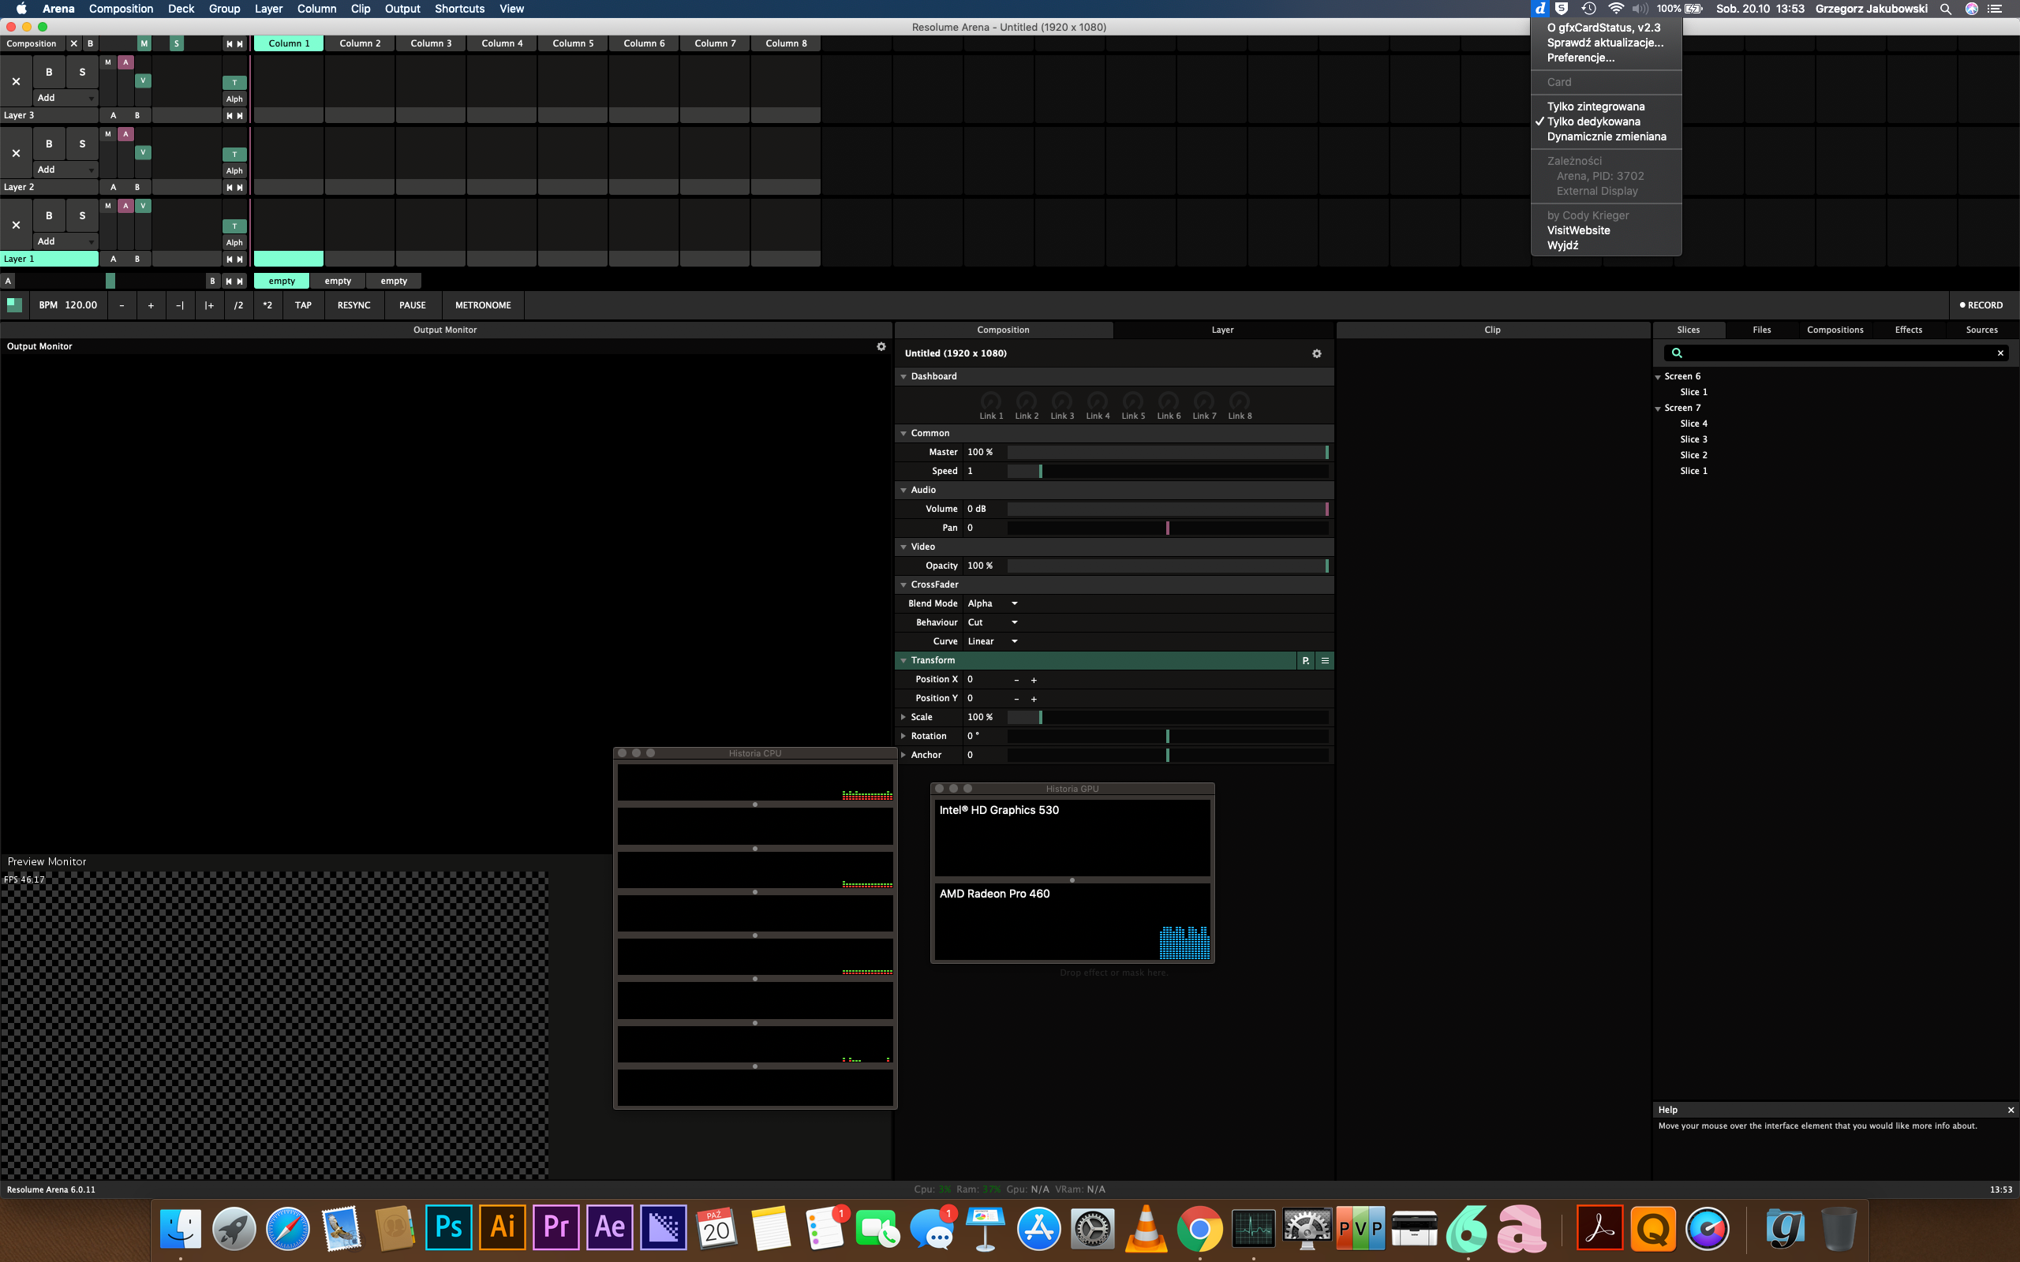Open the Output Monitor gear settings
This screenshot has height=1262, width=2020.
click(x=881, y=346)
